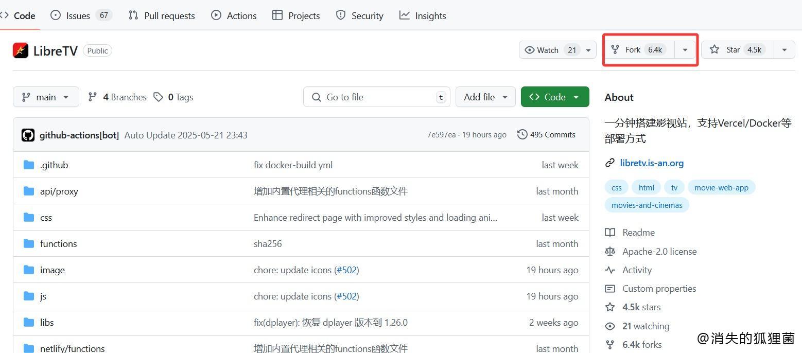
Task: Click the js folder icon
Action: 29,296
